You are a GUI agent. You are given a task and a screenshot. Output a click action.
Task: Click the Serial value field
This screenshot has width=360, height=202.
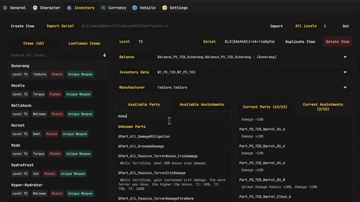pyautogui.click(x=249, y=42)
